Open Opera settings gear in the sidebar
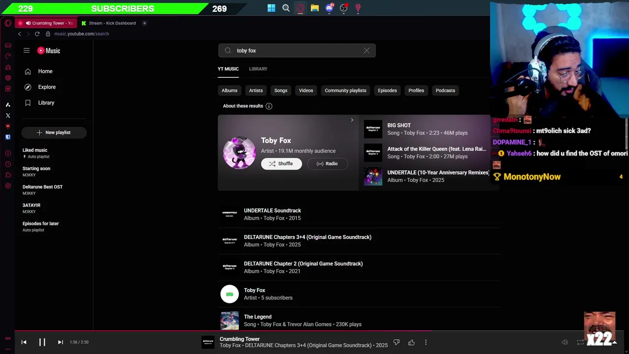The height and width of the screenshot is (354, 629). pyautogui.click(x=8, y=186)
